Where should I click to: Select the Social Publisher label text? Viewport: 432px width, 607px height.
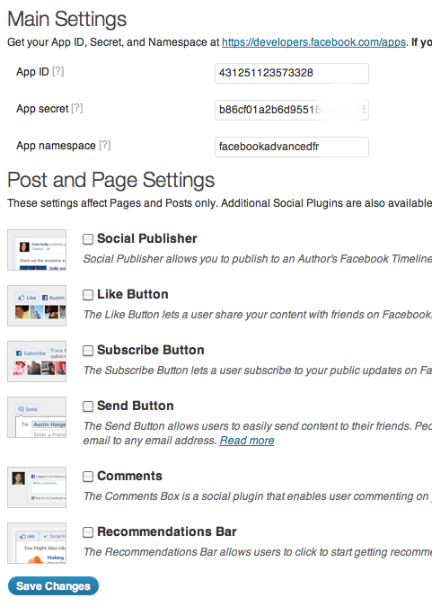[x=147, y=238]
